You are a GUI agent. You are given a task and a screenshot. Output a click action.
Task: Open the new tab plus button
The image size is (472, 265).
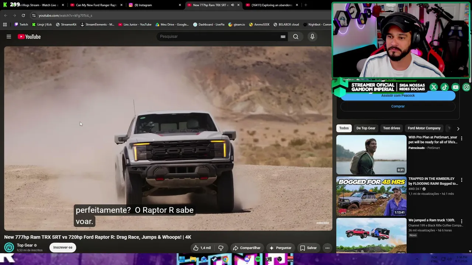306,5
